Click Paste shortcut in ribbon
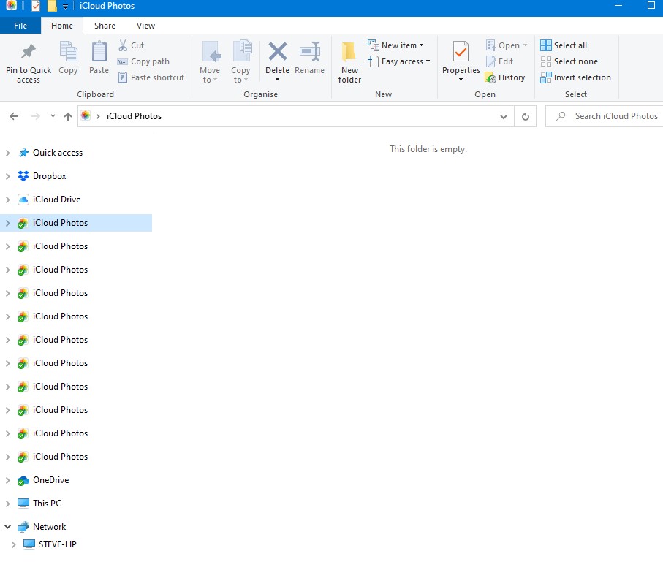 tap(151, 77)
